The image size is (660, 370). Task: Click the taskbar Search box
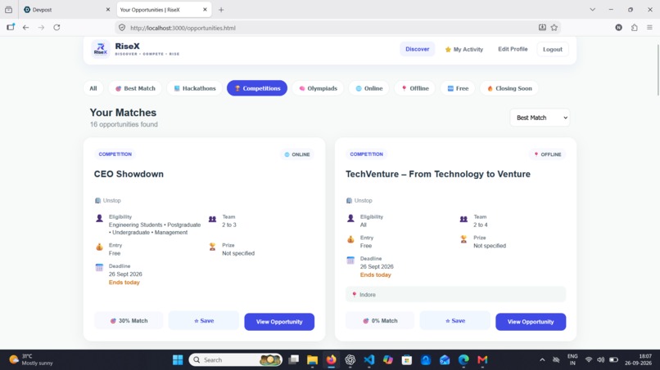[235, 360]
